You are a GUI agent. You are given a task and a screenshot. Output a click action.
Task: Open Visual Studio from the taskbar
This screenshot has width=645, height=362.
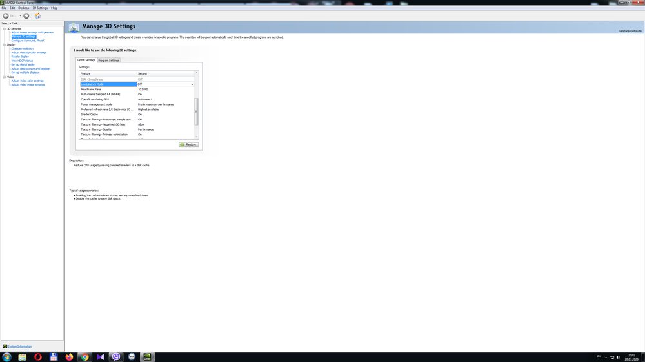pos(101,357)
